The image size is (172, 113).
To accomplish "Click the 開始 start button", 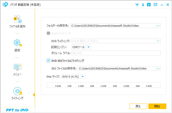I will pyautogui.click(x=157, y=106).
